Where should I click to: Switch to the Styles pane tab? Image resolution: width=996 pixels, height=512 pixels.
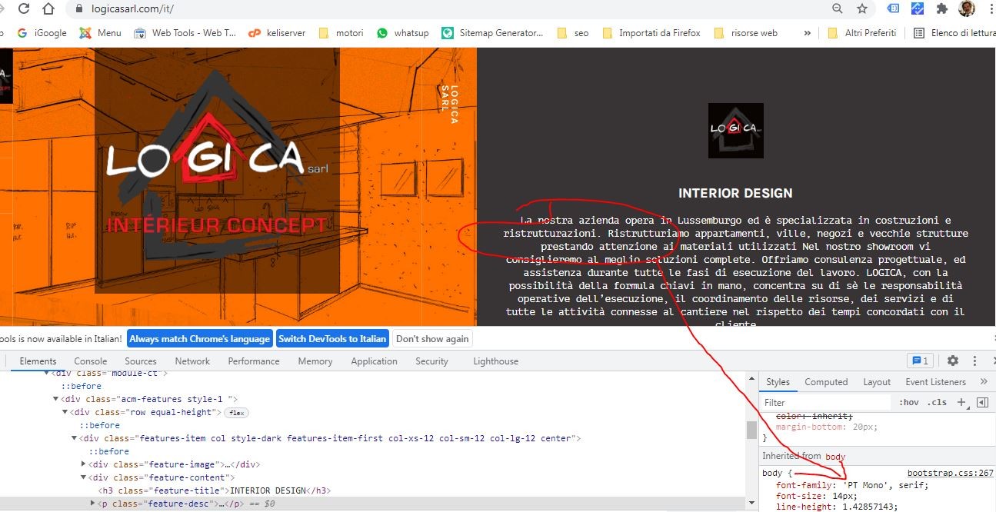[x=778, y=382]
